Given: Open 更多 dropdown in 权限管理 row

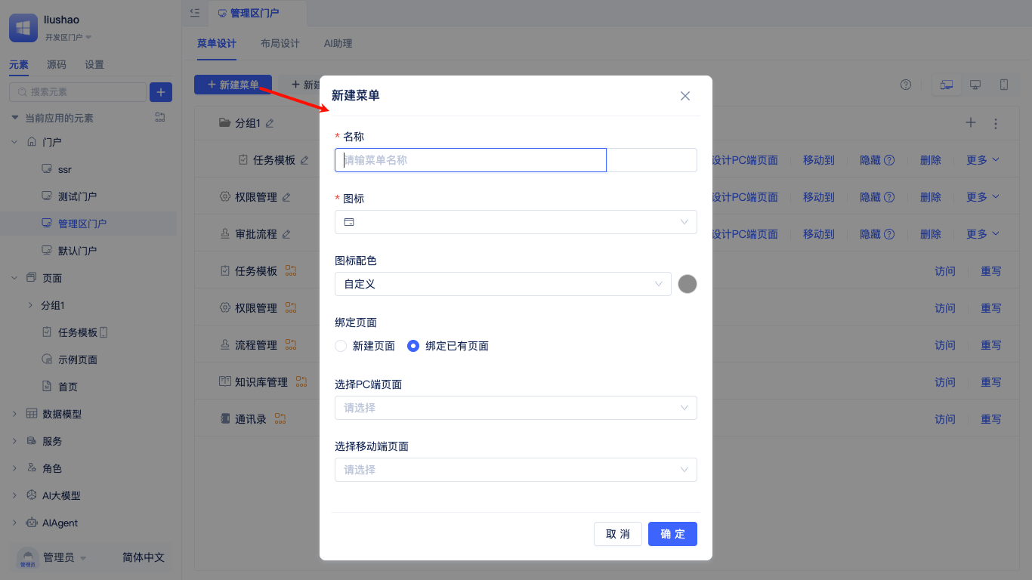Looking at the screenshot, I should 983,197.
